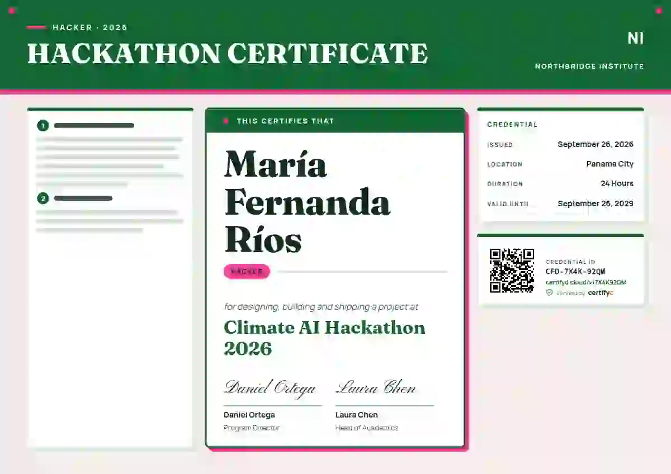
Task: Click the 'for designing, building and shipping' line
Action: tap(321, 307)
